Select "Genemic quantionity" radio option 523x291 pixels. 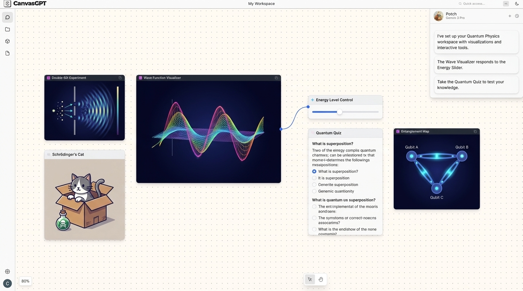click(x=314, y=191)
